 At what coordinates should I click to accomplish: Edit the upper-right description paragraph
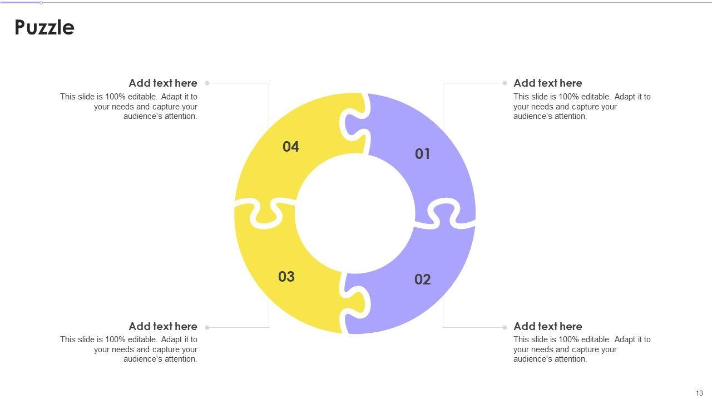(x=582, y=106)
